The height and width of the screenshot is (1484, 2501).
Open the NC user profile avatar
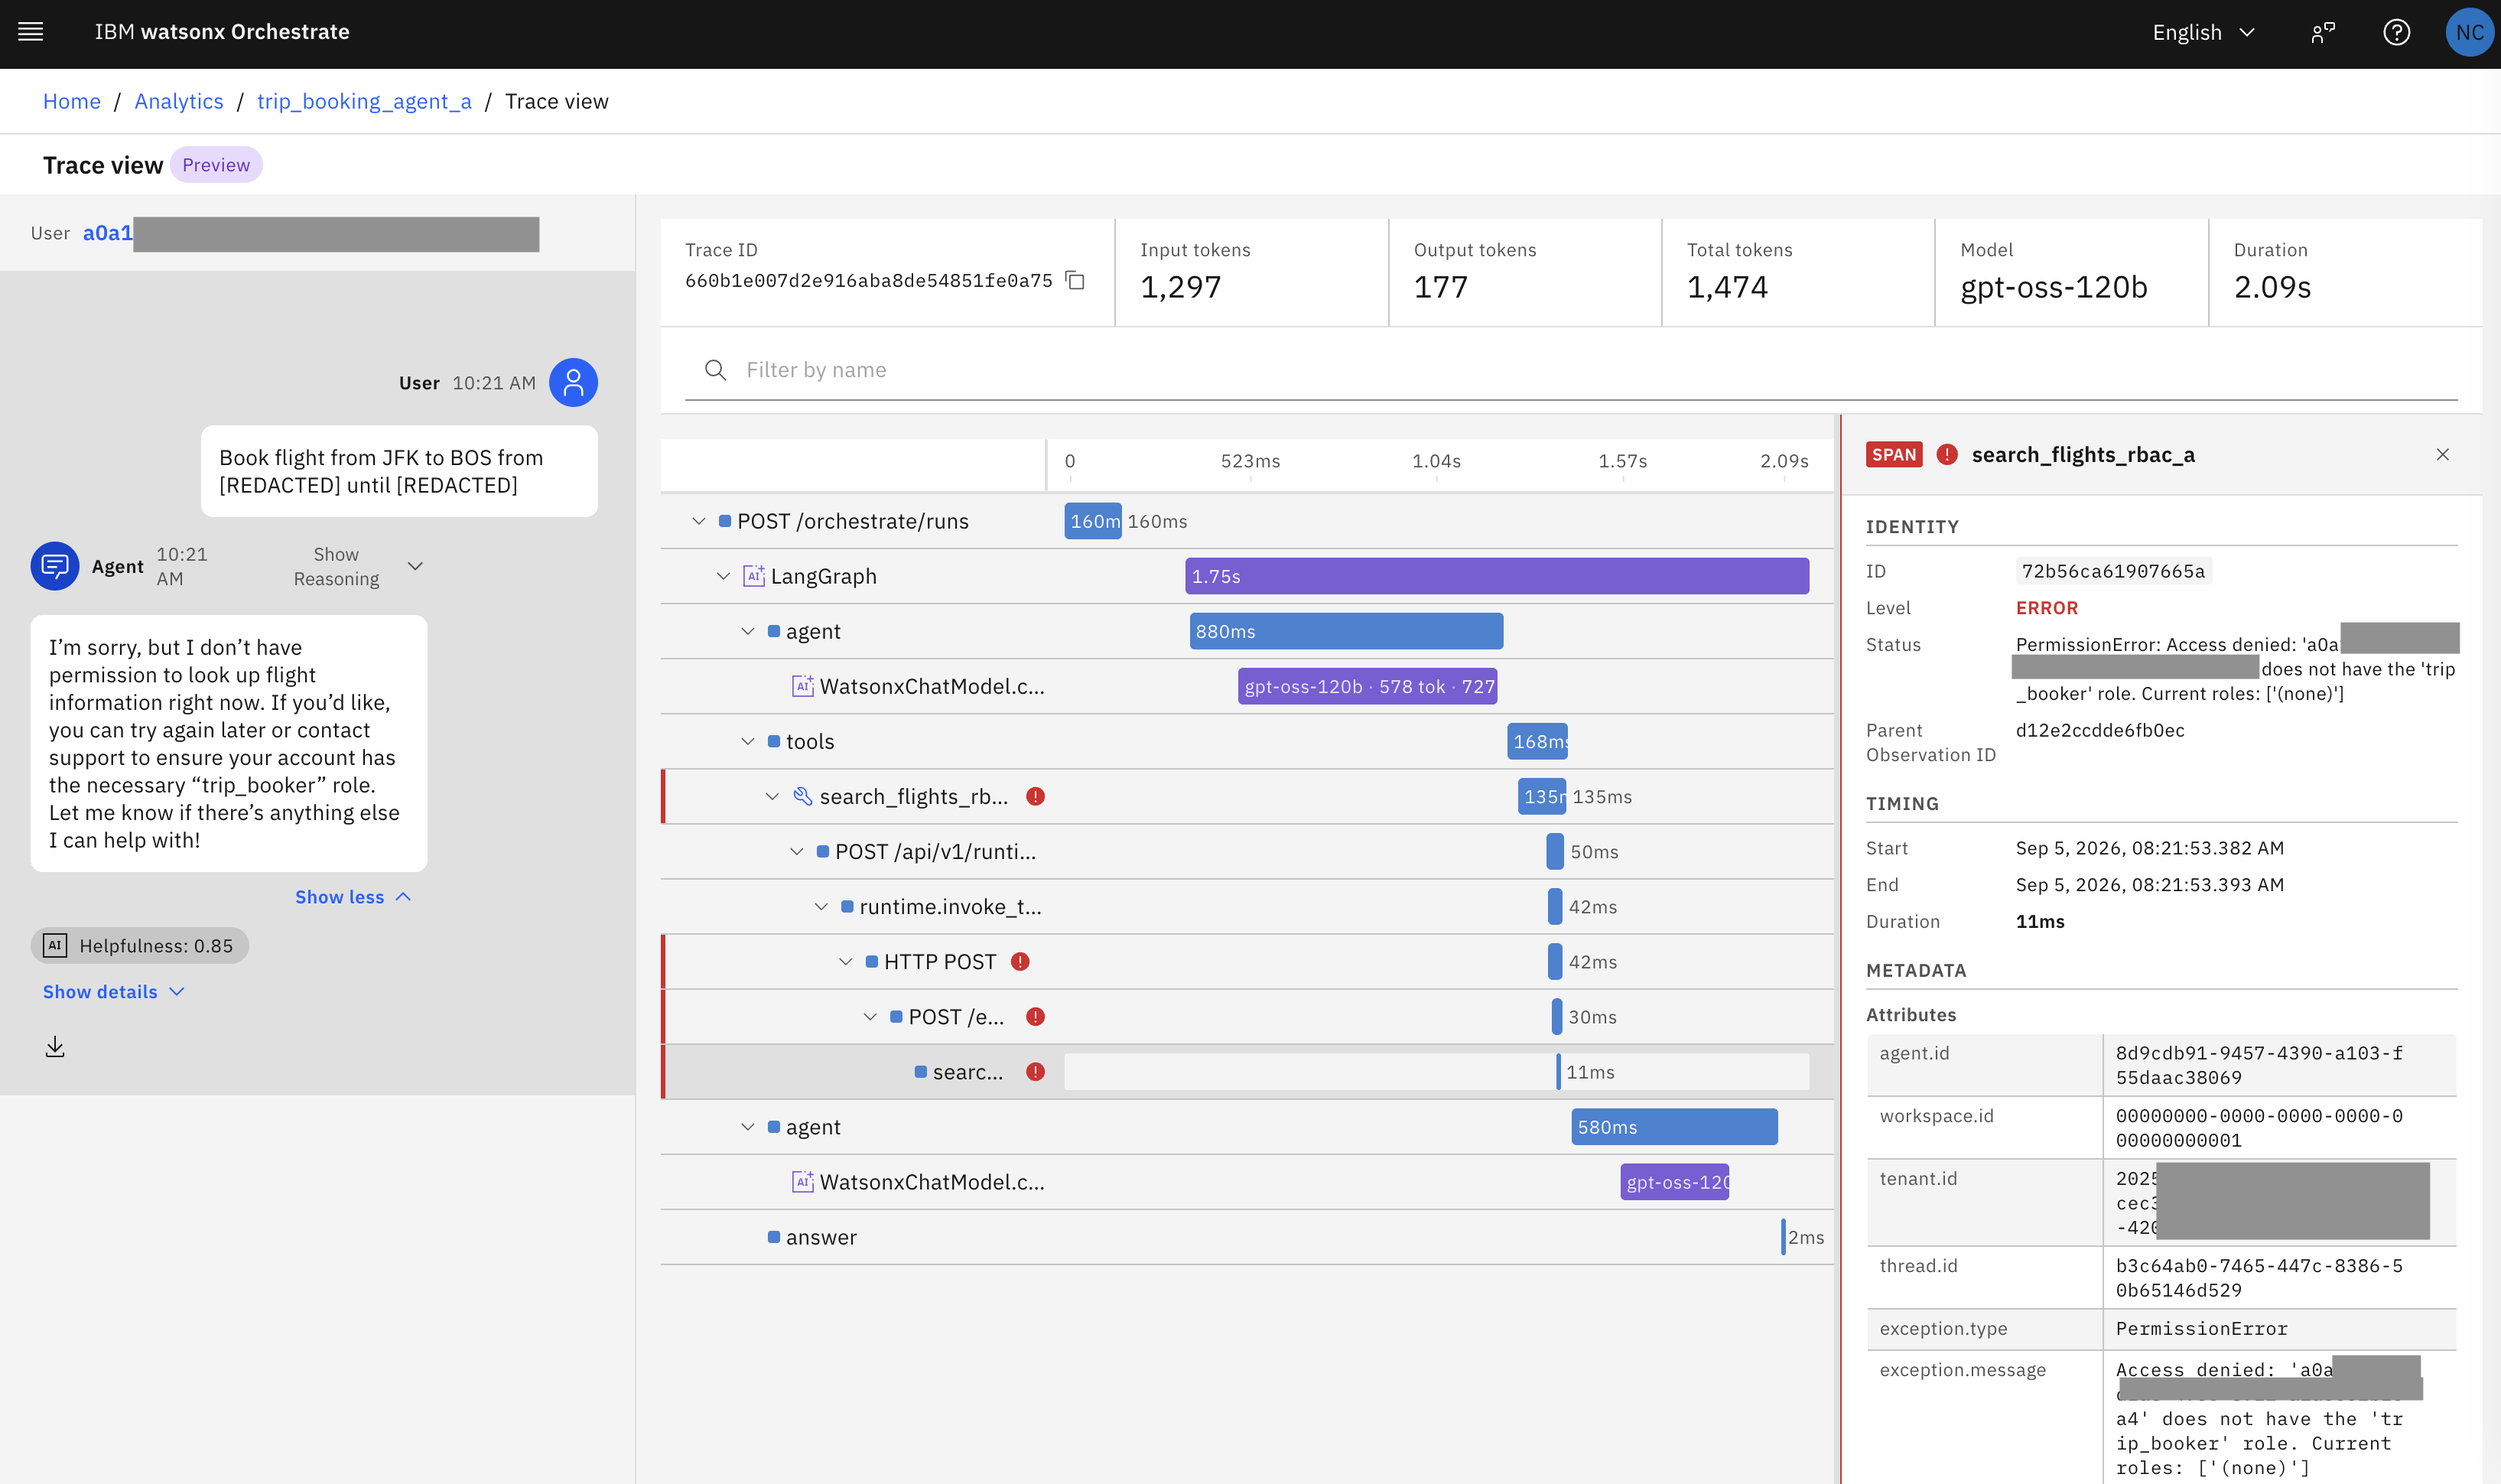click(x=2469, y=32)
